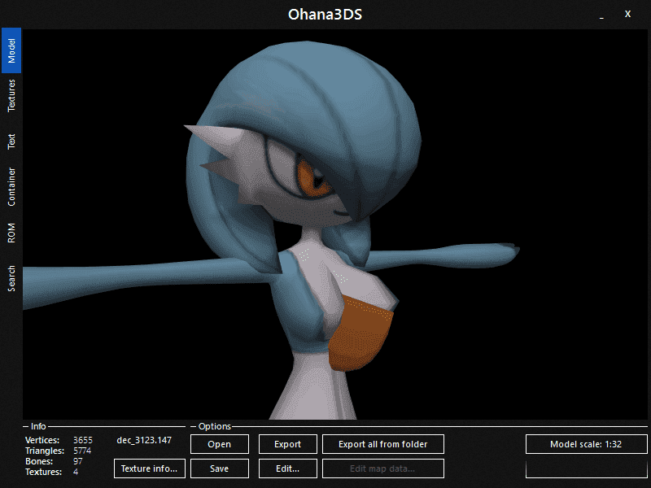
Task: Click the Textures count 4
Action: click(x=76, y=472)
